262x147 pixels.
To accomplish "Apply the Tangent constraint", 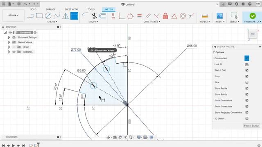I will coord(130,16).
